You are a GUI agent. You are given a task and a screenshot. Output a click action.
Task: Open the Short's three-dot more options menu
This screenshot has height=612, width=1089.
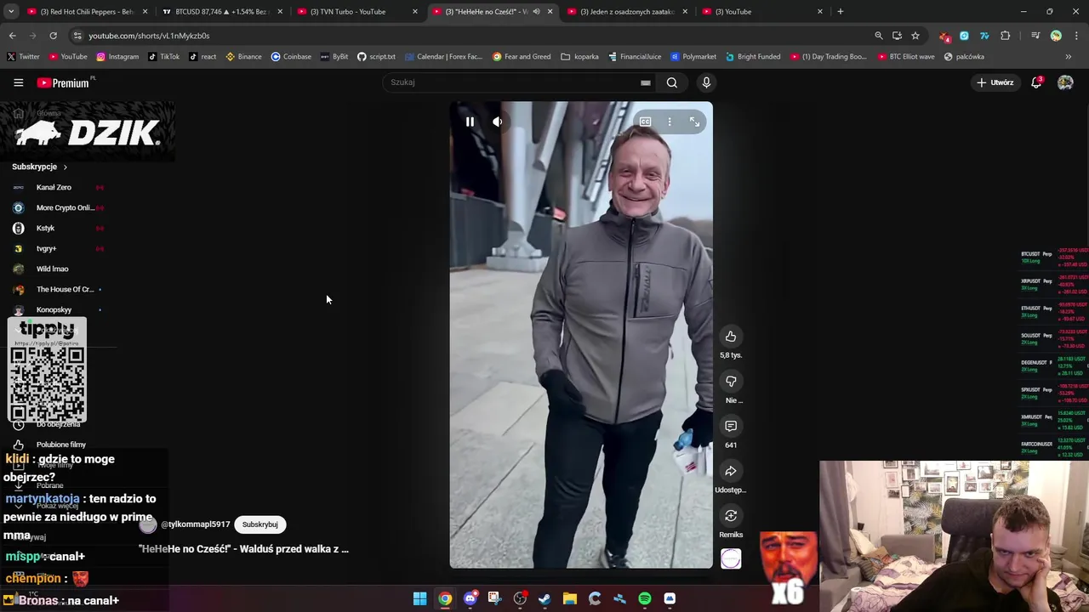click(670, 122)
